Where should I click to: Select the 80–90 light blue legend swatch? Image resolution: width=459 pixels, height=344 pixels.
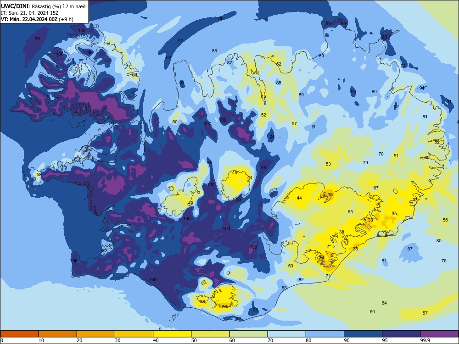pyautogui.click(x=325, y=334)
